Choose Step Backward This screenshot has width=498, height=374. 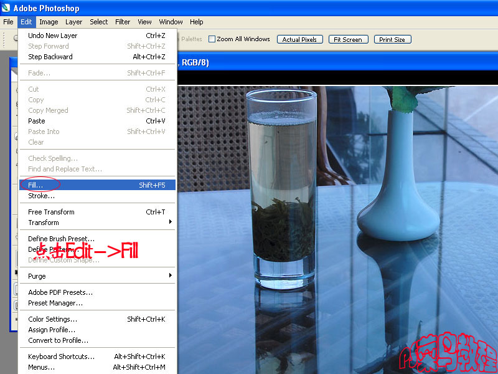pyautogui.click(x=97, y=57)
